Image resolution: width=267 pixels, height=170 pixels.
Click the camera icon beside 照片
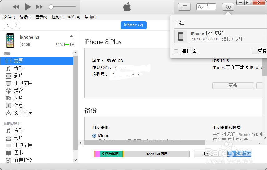[x=8, y=98]
